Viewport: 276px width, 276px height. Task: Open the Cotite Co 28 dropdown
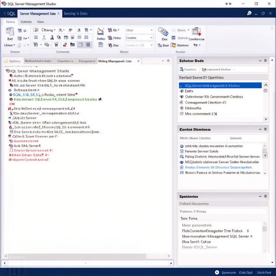tap(139, 45)
